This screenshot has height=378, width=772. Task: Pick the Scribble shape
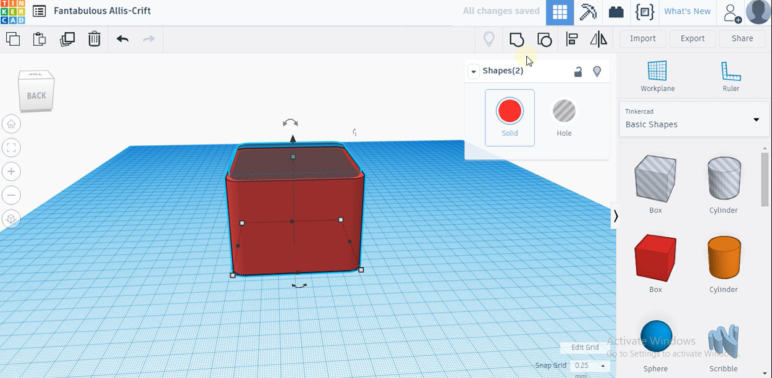723,341
